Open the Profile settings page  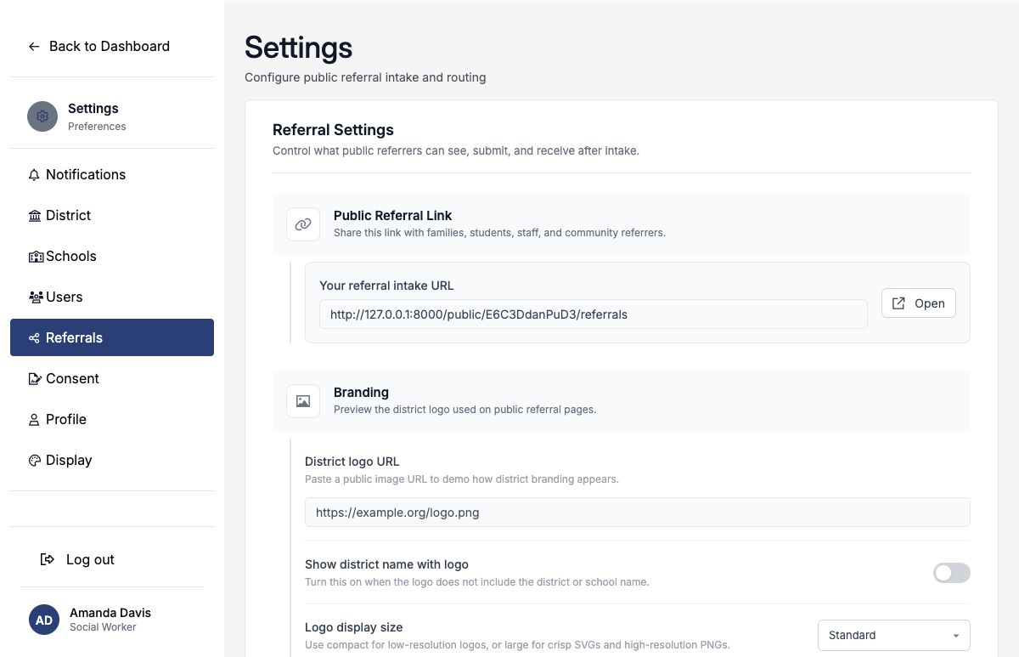click(112, 419)
